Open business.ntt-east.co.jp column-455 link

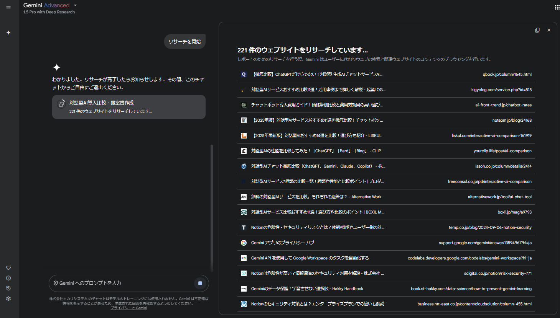474,304
